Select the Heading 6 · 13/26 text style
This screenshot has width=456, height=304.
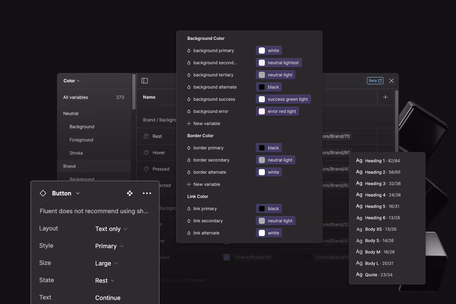(x=378, y=218)
